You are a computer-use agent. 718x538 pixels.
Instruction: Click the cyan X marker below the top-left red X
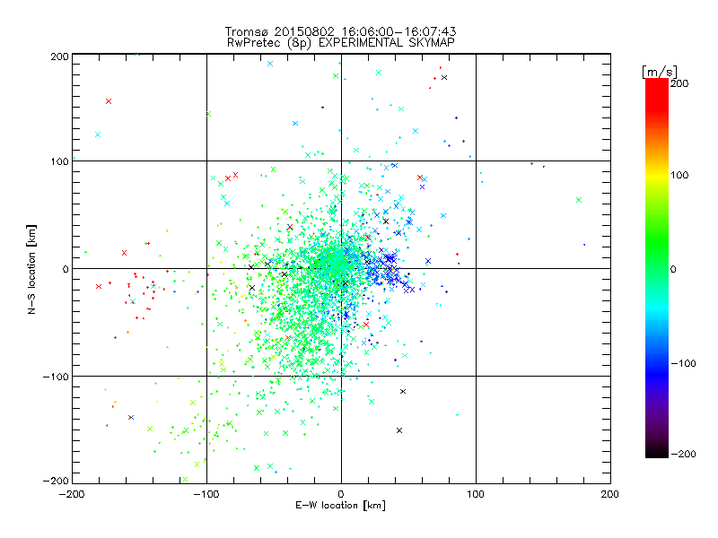98,134
